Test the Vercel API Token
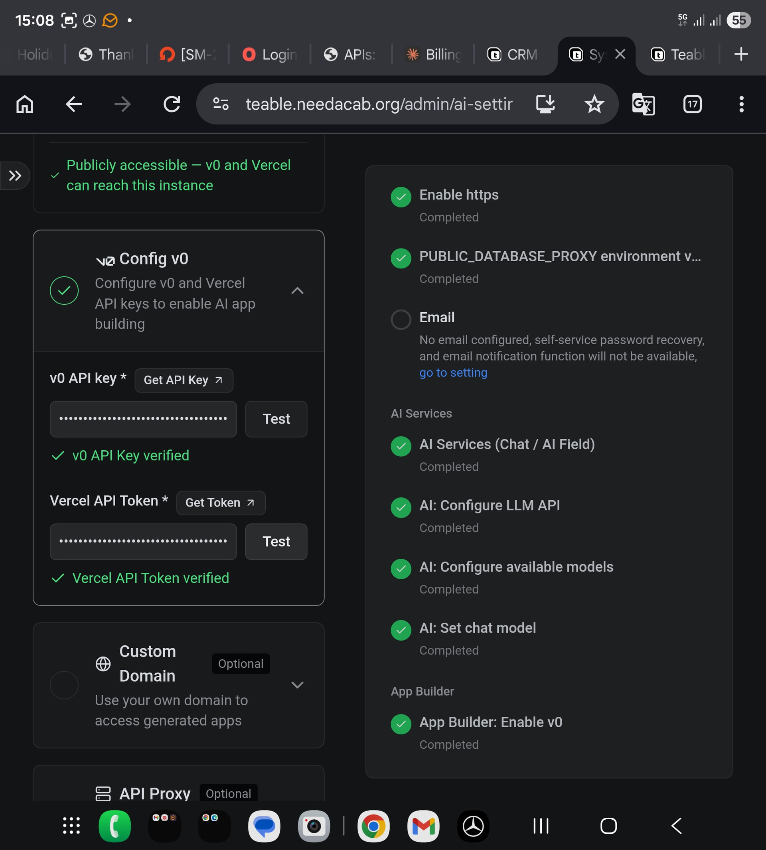766x850 pixels. click(x=276, y=541)
